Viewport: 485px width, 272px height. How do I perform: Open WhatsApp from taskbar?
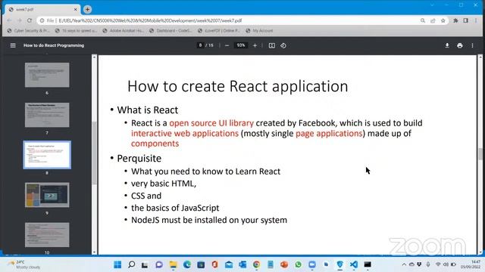point(298,264)
